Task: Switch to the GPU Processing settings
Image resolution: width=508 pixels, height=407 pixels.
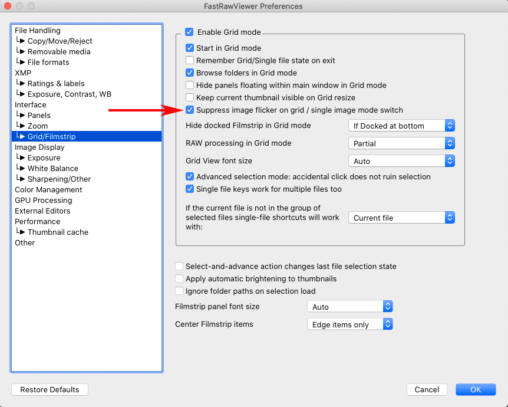Action: pos(44,201)
